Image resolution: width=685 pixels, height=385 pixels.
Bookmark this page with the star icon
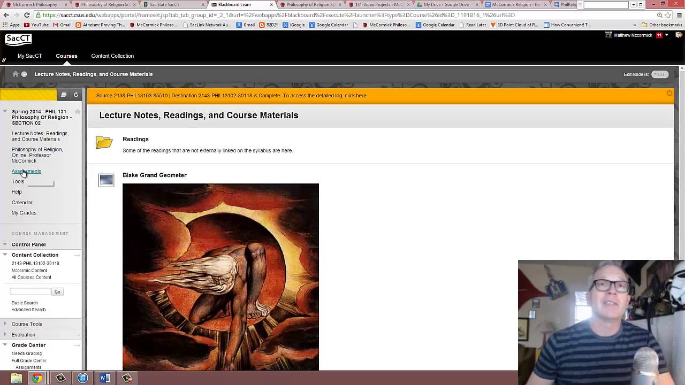[x=668, y=15]
